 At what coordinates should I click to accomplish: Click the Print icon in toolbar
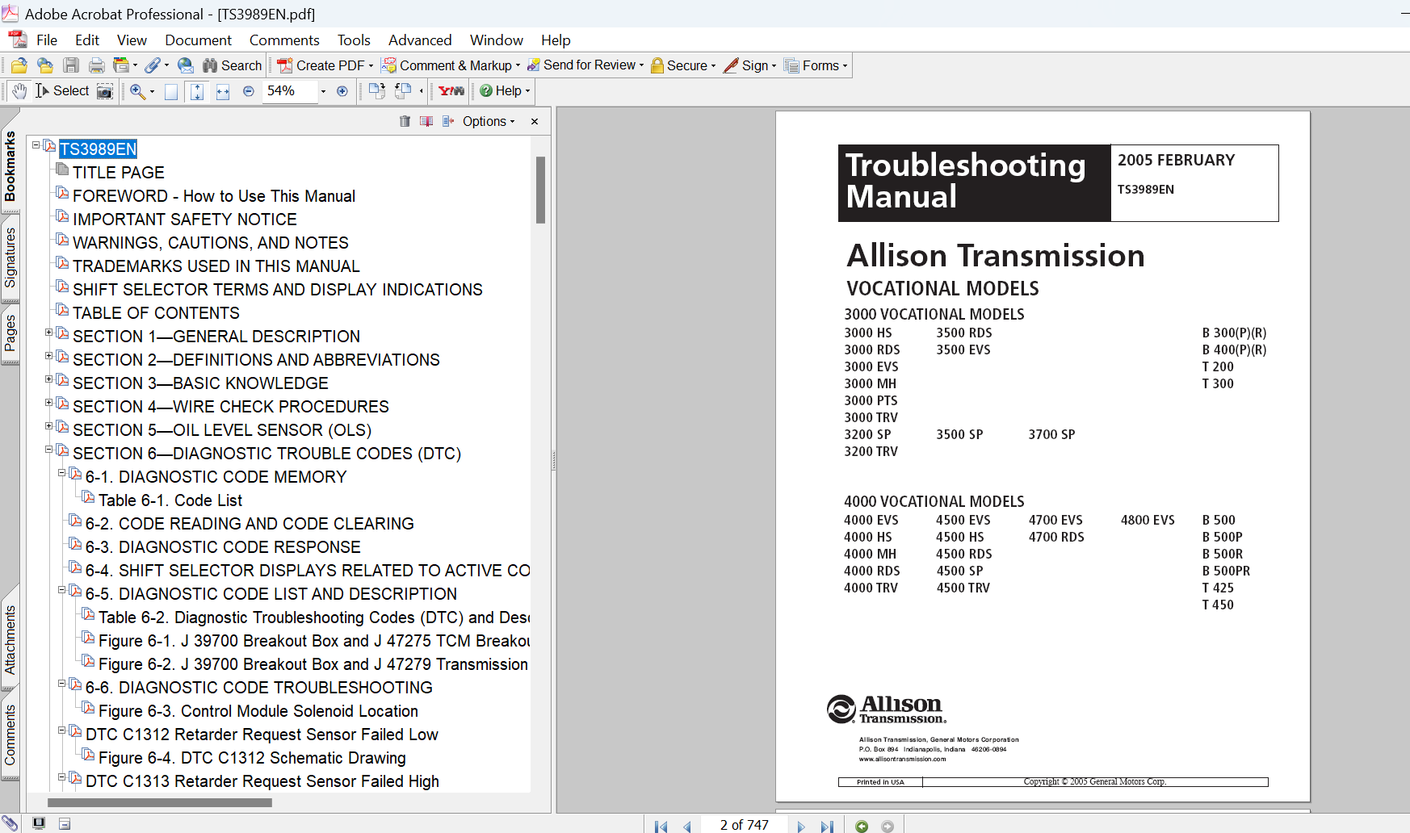coord(97,65)
